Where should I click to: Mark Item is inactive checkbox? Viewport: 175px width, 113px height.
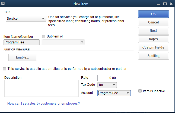tap(140, 91)
